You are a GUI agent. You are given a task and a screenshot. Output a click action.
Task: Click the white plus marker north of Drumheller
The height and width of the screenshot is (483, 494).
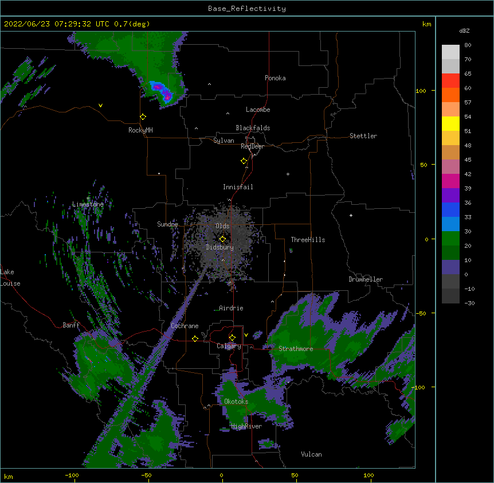[351, 215]
